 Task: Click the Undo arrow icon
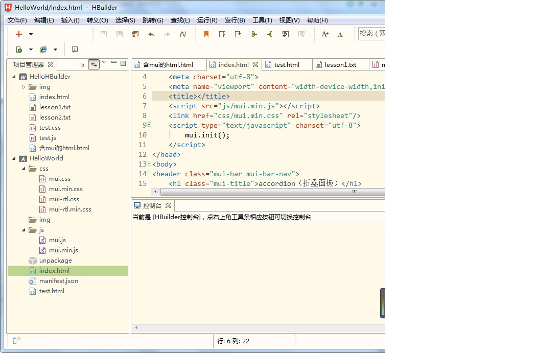point(151,34)
